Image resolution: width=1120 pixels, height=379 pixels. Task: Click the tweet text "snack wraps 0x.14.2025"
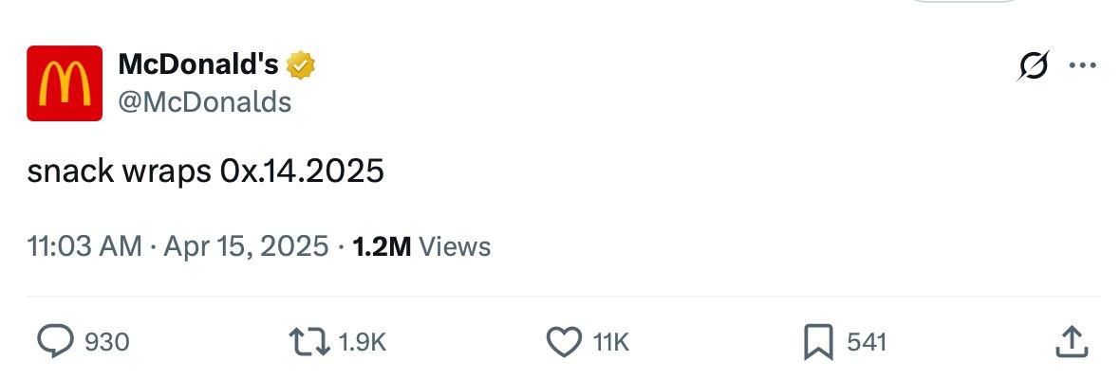click(206, 172)
